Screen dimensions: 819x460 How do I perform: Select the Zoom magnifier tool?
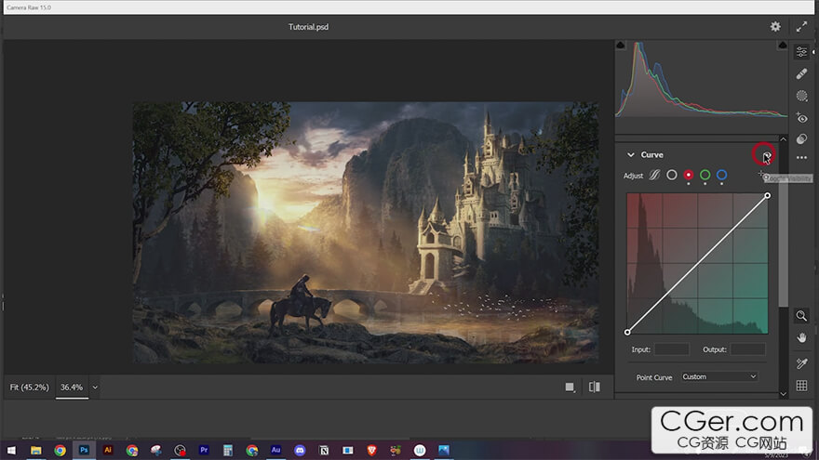(801, 315)
